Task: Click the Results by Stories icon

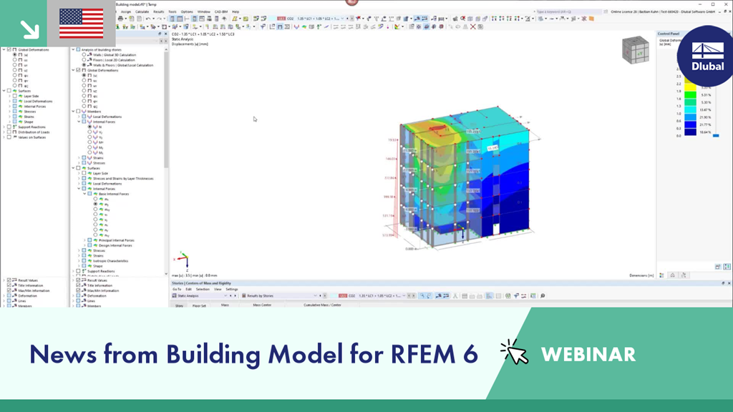Action: 246,296
